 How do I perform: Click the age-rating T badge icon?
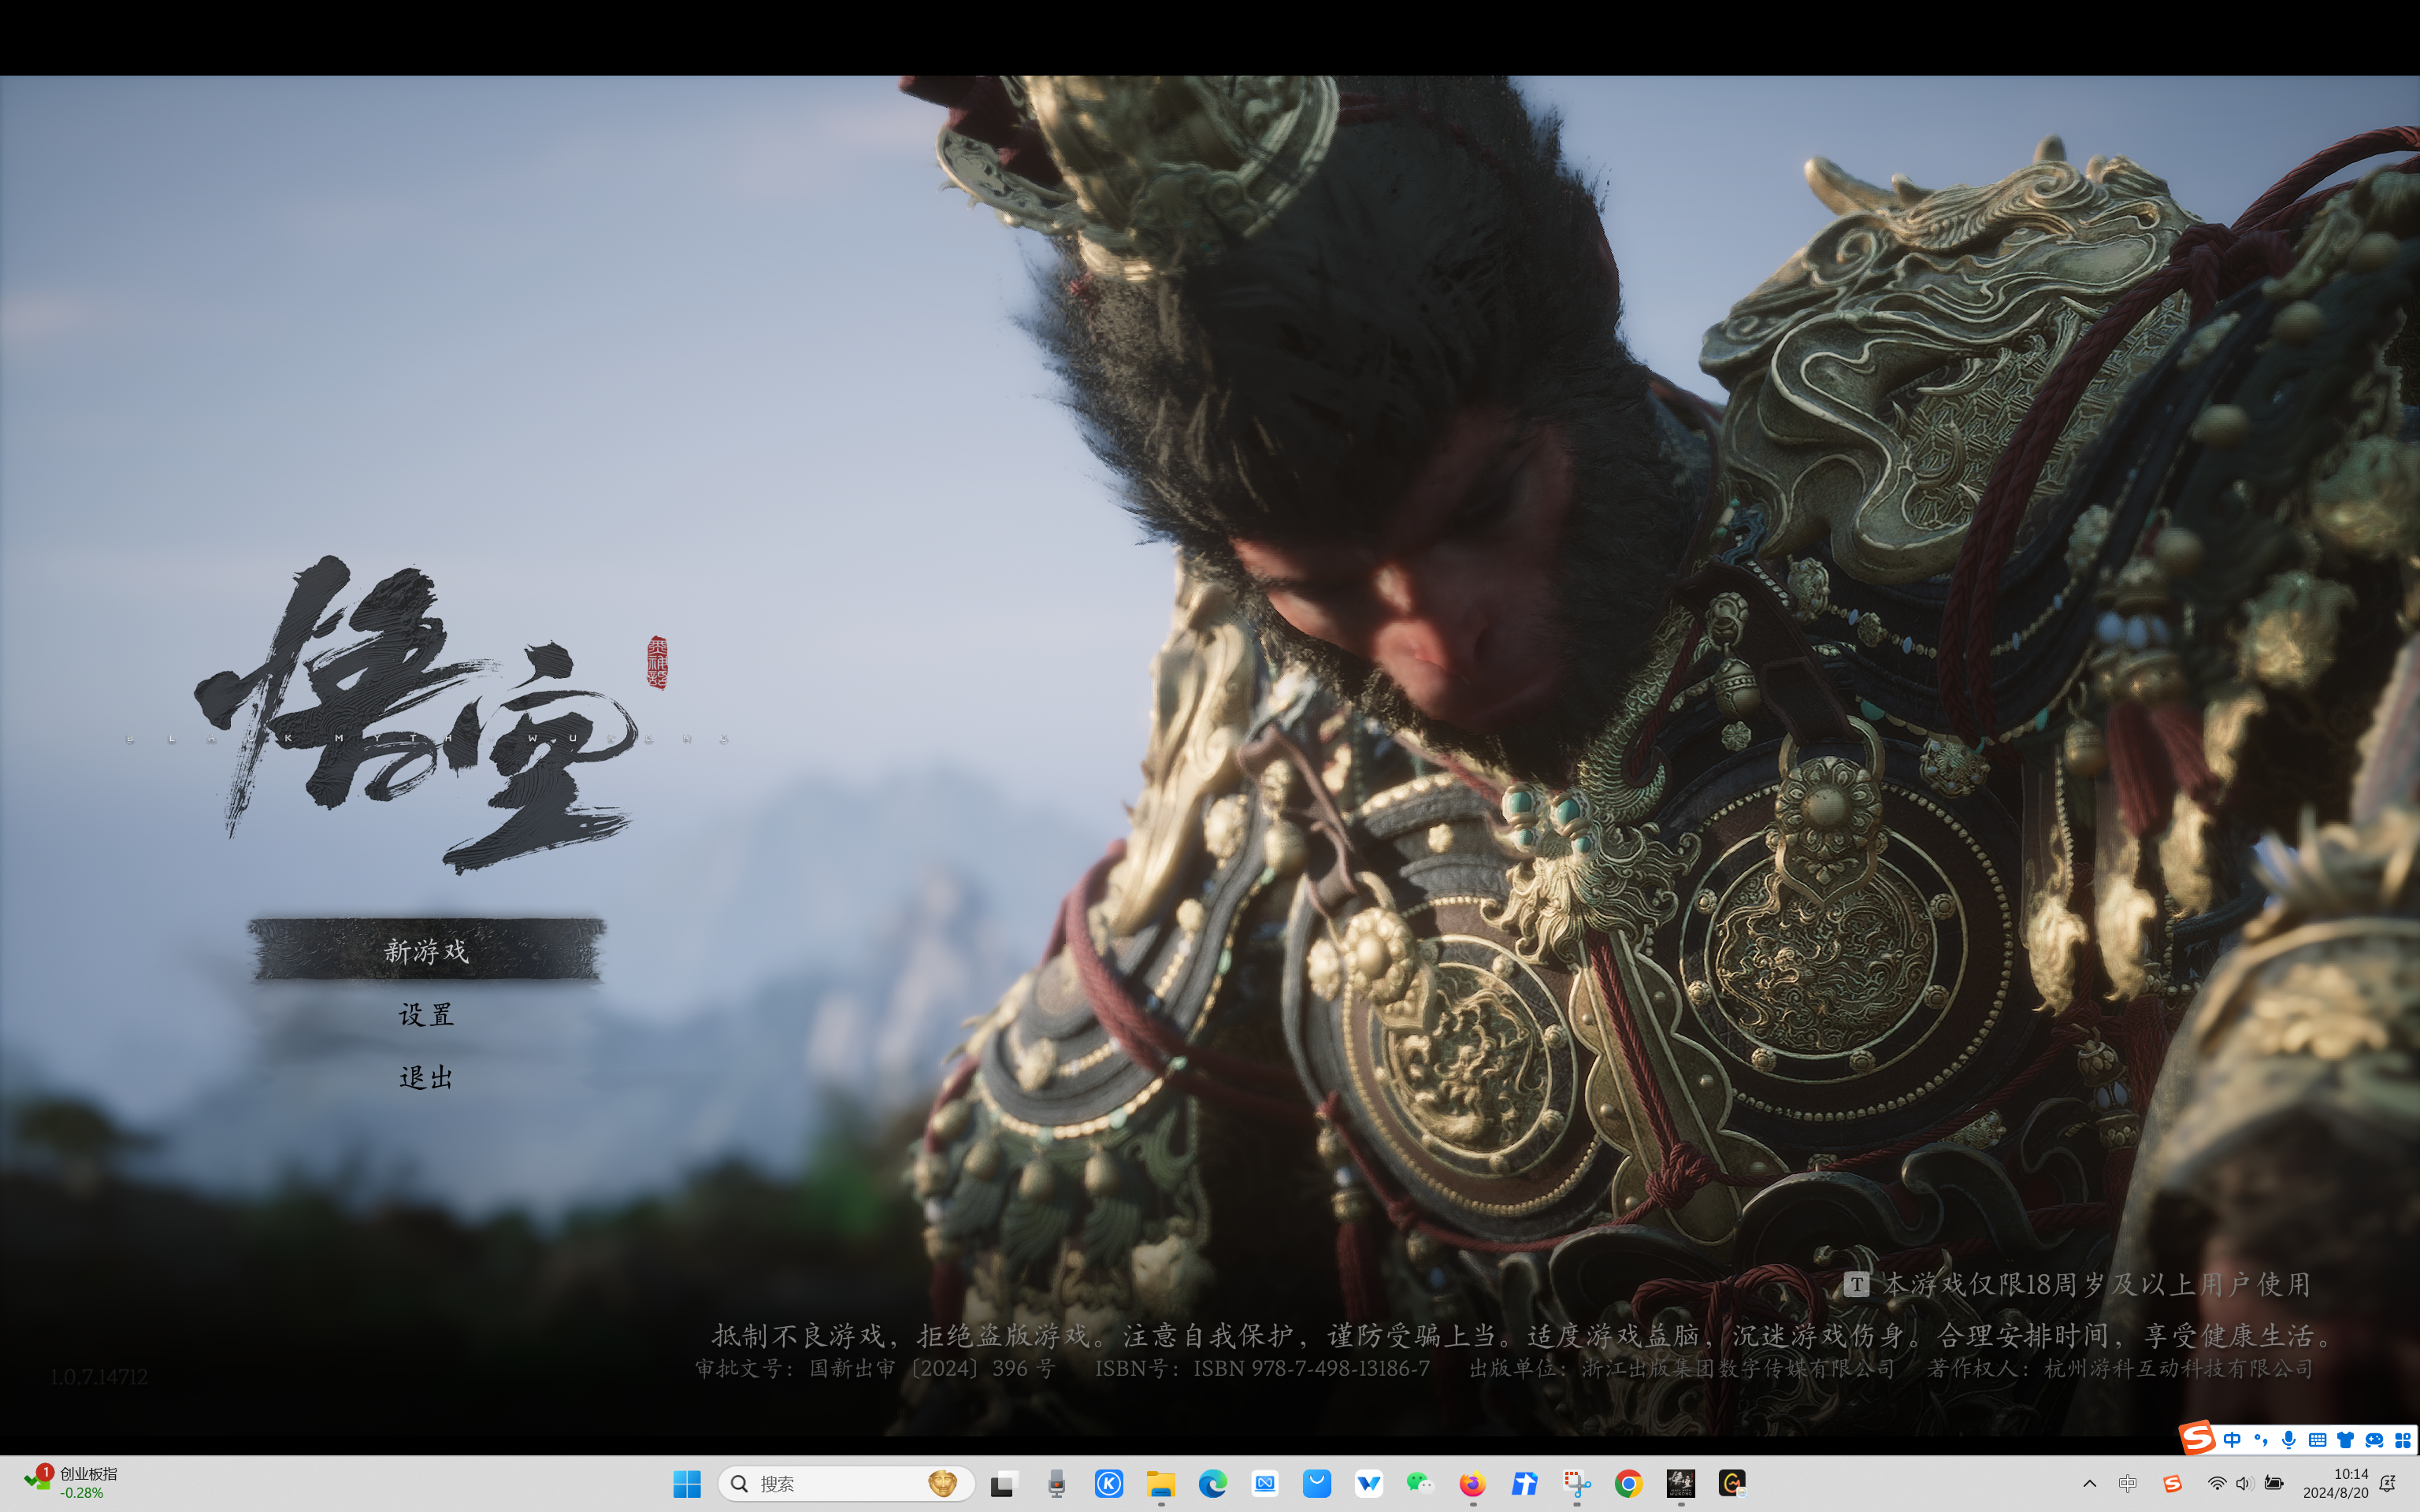pos(1856,1284)
